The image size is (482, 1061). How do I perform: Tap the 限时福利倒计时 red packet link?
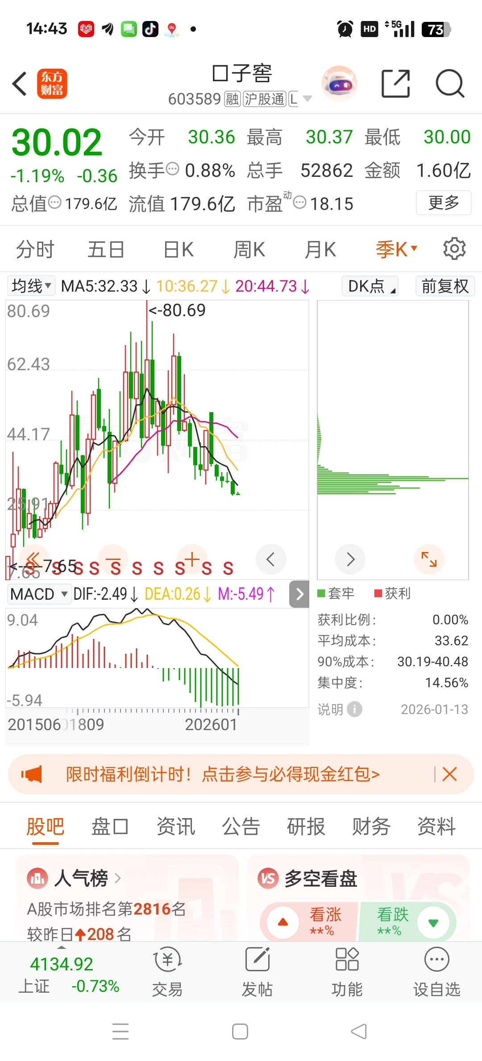(x=223, y=774)
